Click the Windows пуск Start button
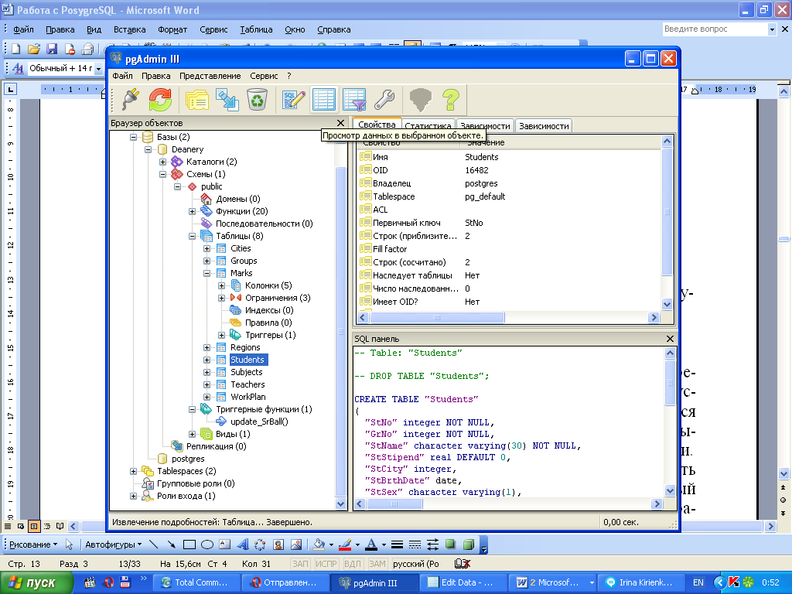This screenshot has height=594, width=792. 36,582
